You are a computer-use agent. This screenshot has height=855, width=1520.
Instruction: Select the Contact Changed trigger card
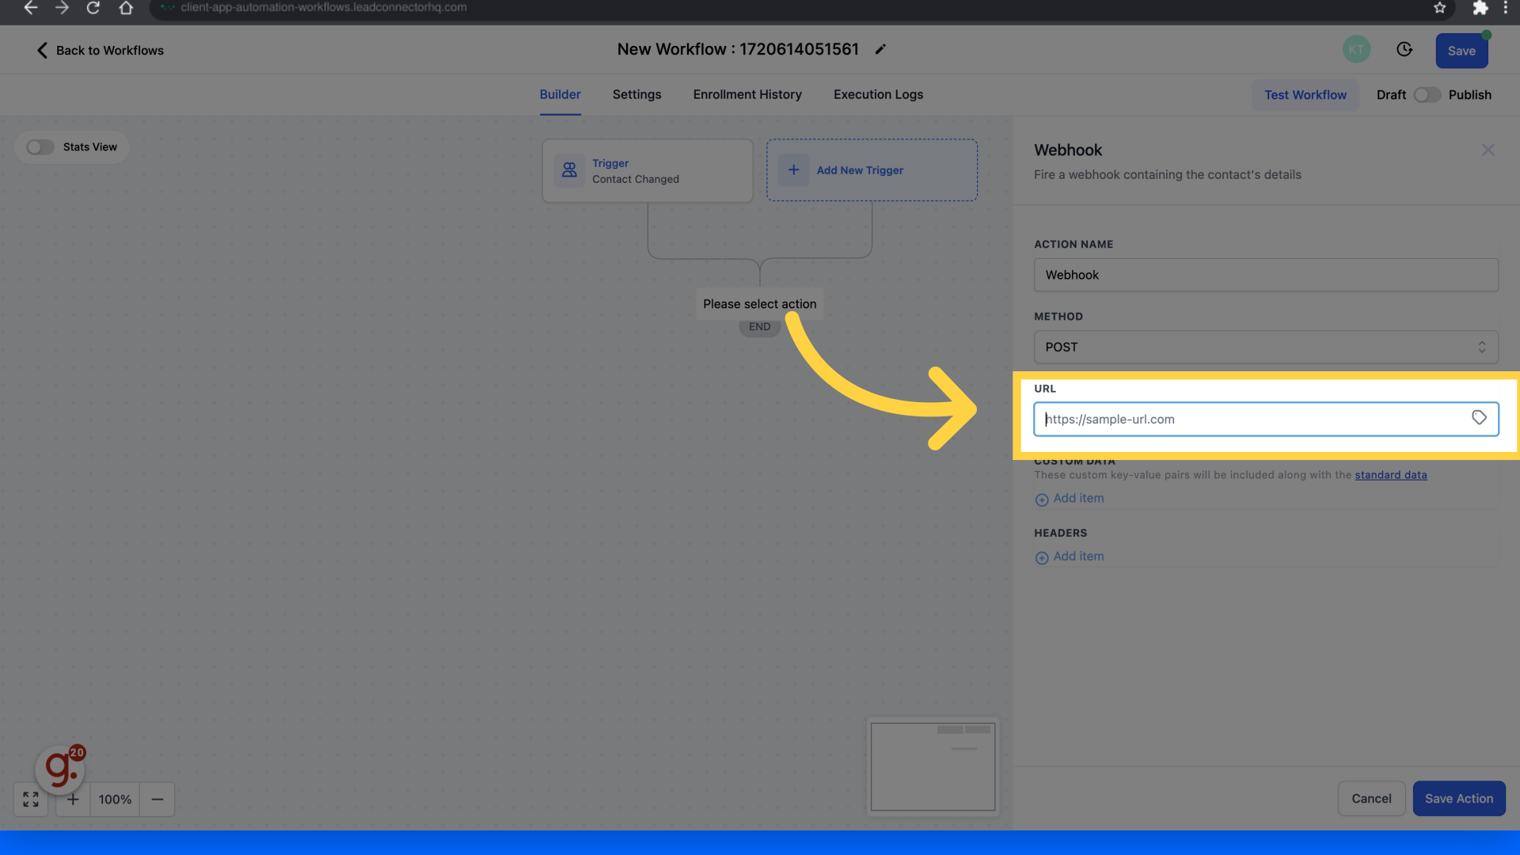point(648,171)
